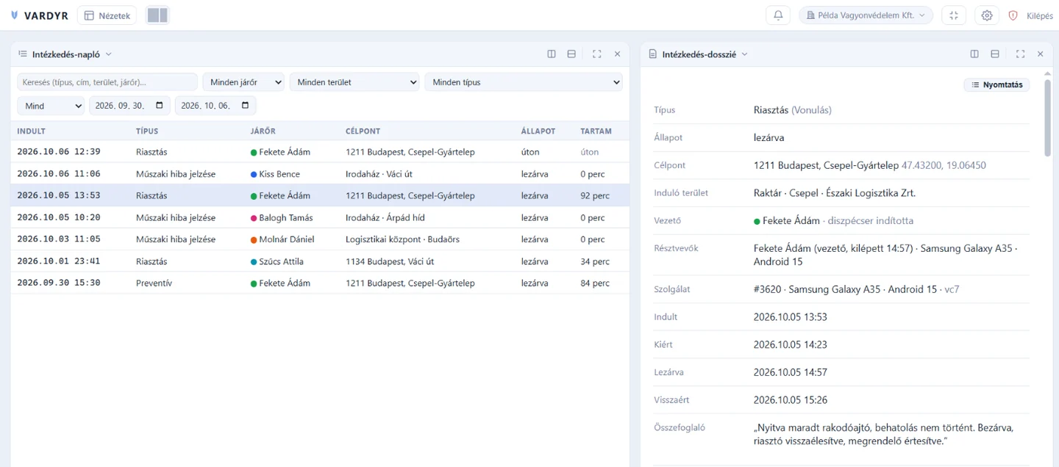The height and width of the screenshot is (467, 1059).
Task: Split the Intézkedés-dosszié panel into columns
Action: (x=974, y=54)
